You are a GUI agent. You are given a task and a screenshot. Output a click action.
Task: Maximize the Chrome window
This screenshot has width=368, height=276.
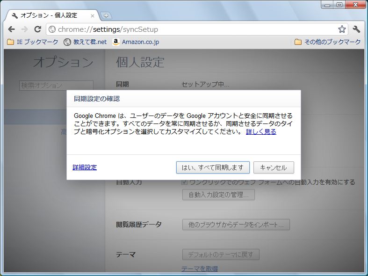(x=339, y=5)
